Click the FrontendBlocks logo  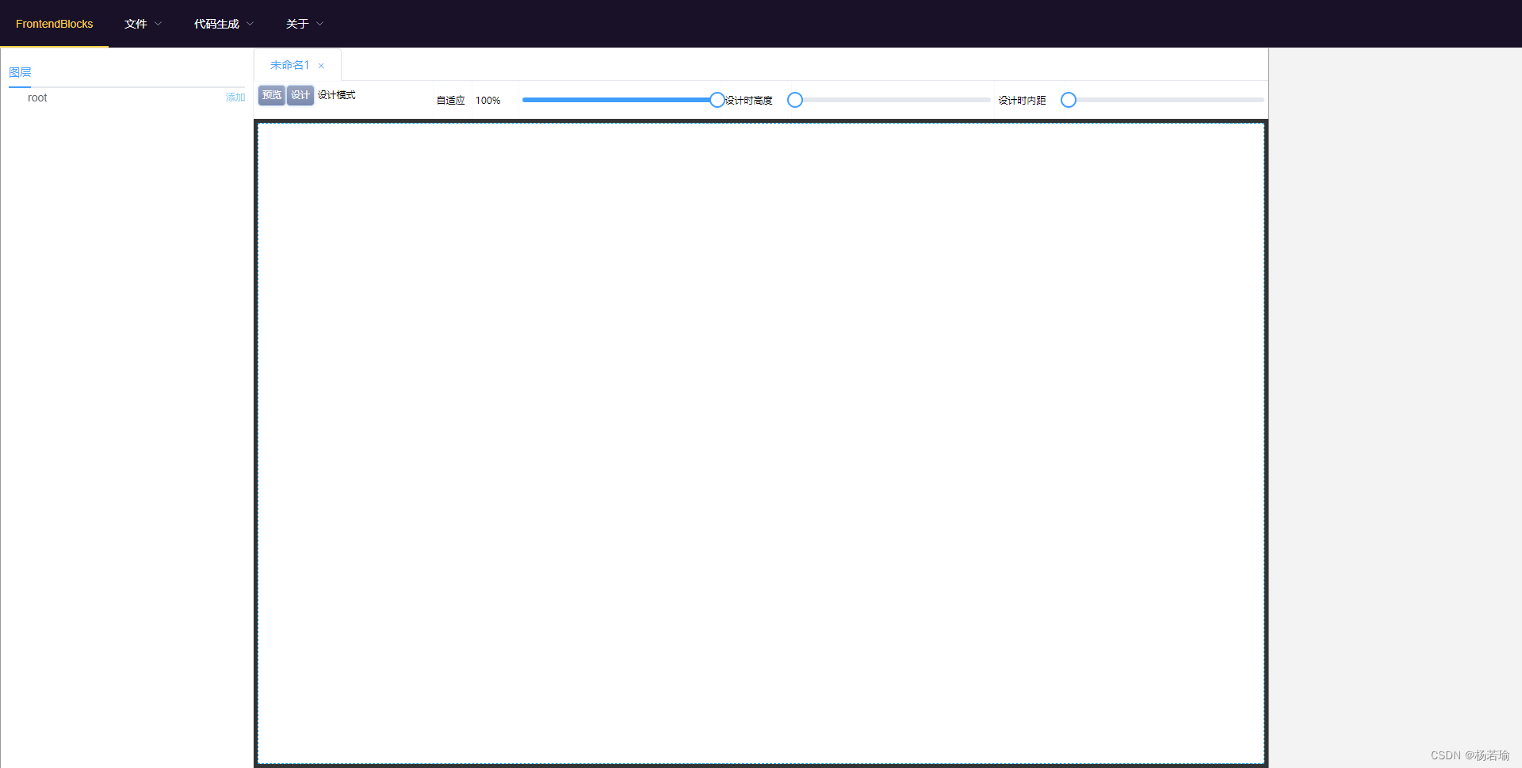click(x=54, y=24)
